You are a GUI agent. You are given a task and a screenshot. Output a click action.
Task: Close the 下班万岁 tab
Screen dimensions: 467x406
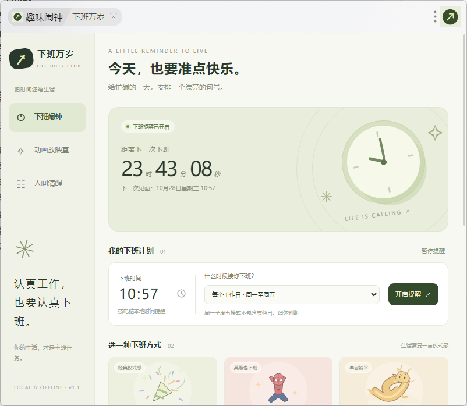(114, 17)
